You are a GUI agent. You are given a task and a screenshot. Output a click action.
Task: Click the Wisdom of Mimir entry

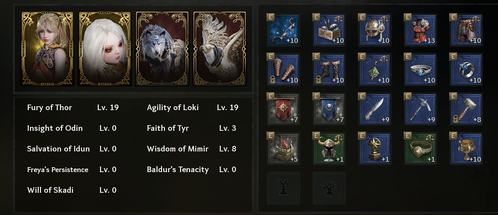(178, 149)
